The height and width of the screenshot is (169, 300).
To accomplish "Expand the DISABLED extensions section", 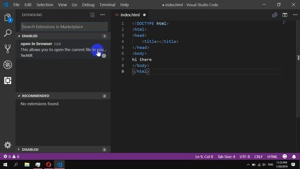I will click(x=63, y=149).
